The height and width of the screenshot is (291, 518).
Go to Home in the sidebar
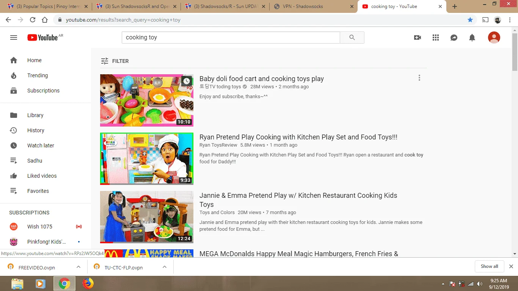(x=46, y=60)
